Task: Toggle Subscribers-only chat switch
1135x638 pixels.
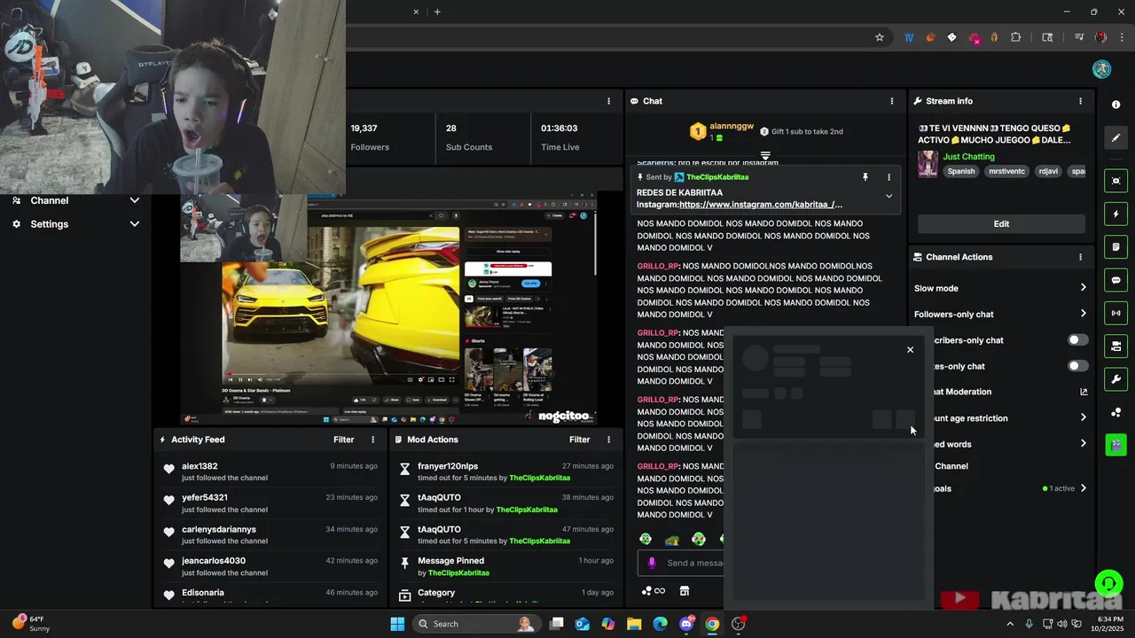Action: pyautogui.click(x=1077, y=340)
